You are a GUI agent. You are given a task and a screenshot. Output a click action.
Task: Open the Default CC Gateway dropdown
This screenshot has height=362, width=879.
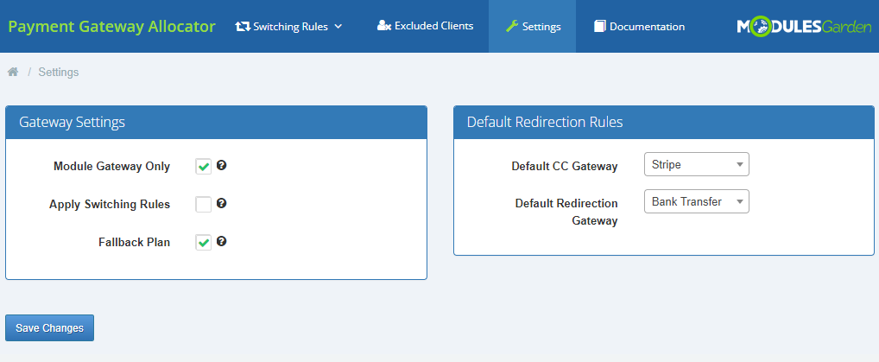click(x=696, y=164)
